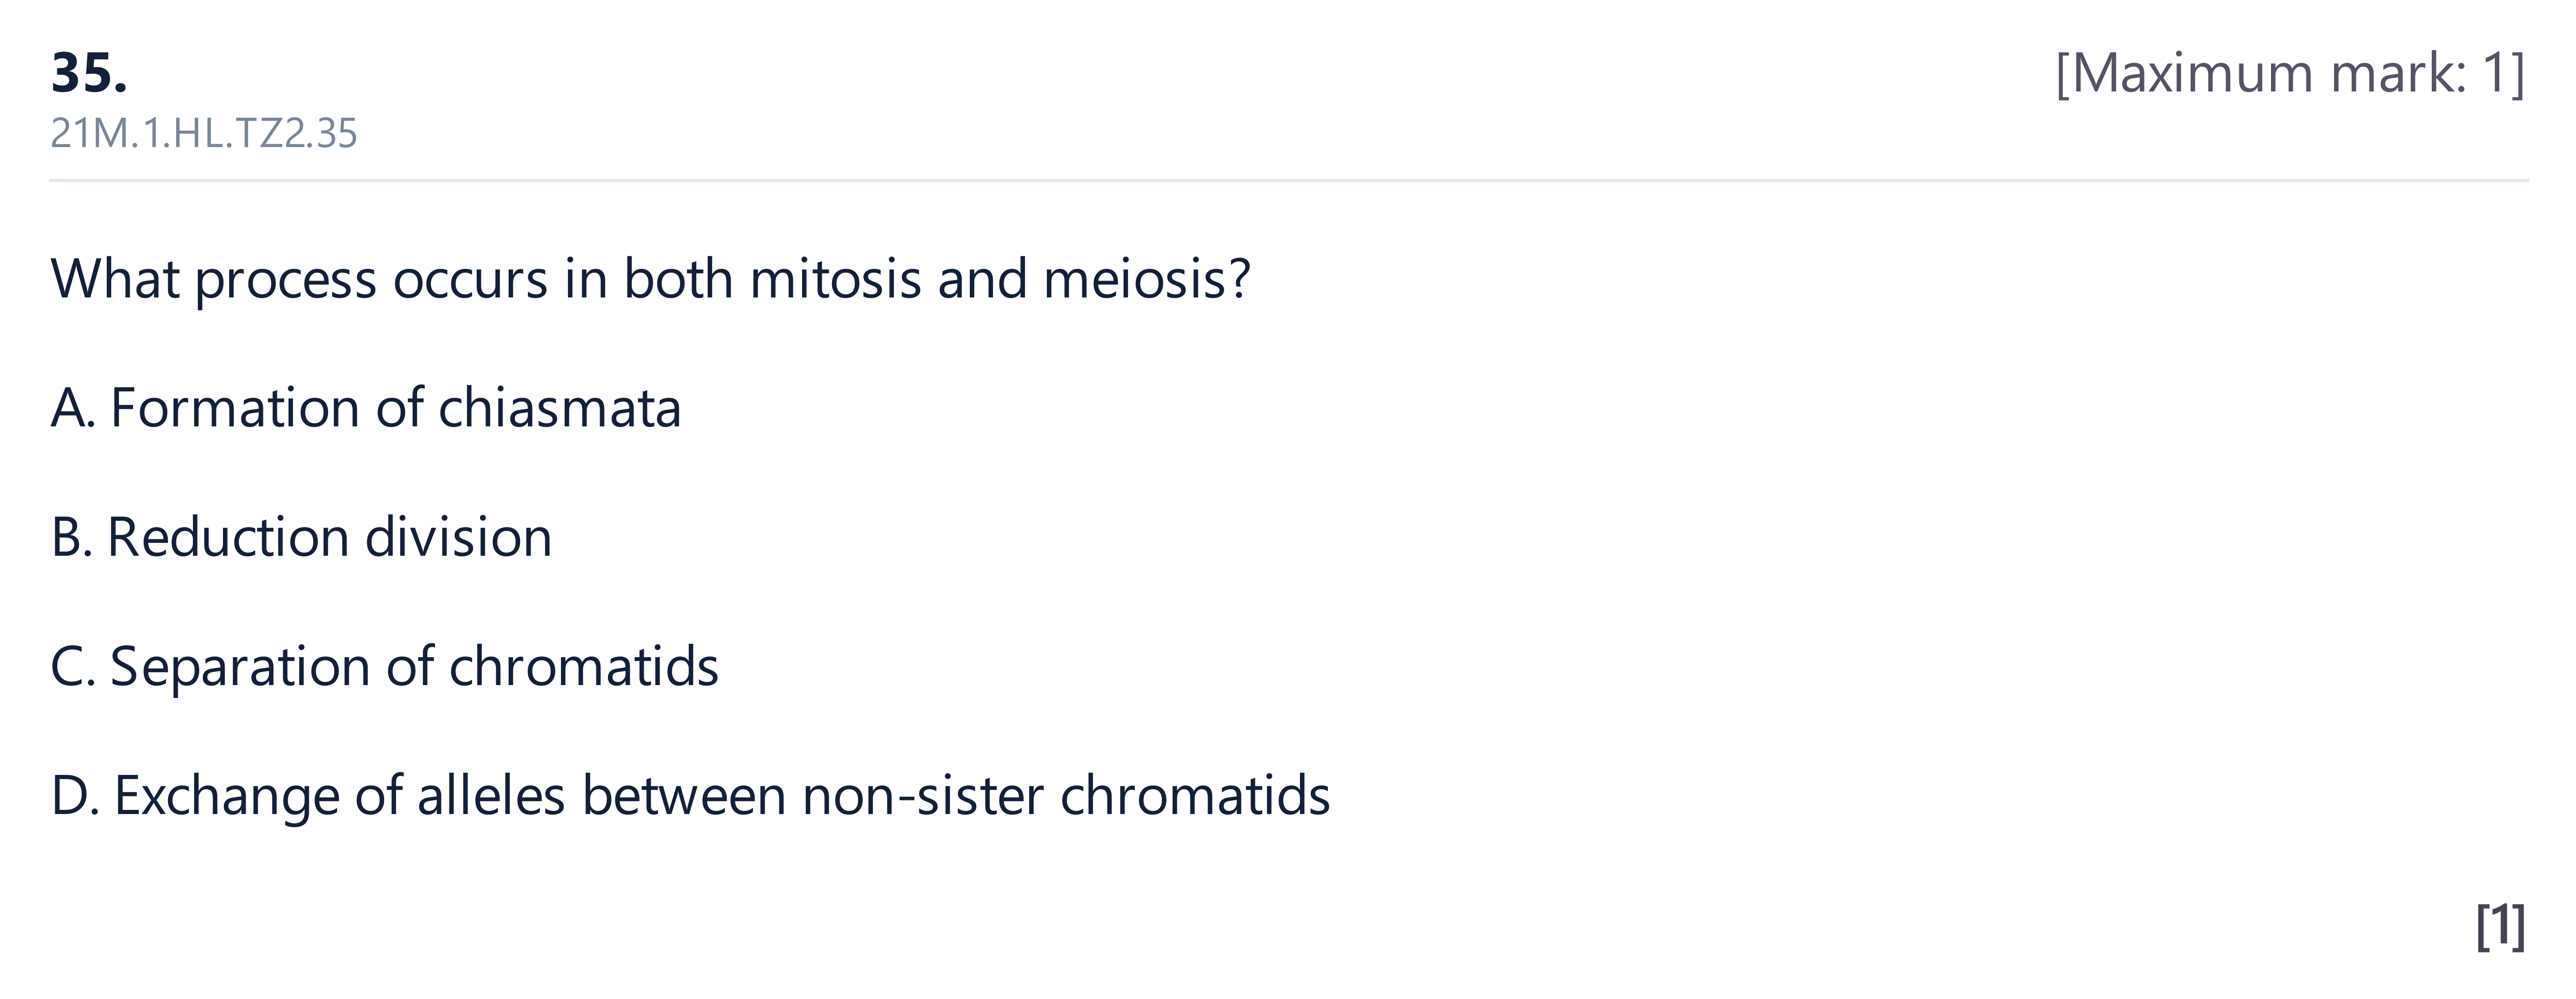Image resolution: width=2576 pixels, height=999 pixels.
Task: Click the letter 'D.' option marker
Action: [75, 796]
